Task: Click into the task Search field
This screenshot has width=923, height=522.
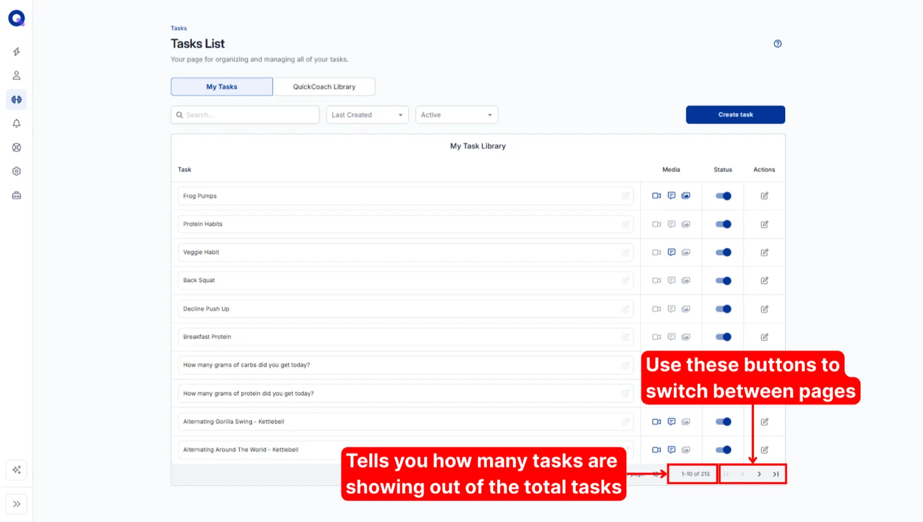Action: (245, 115)
